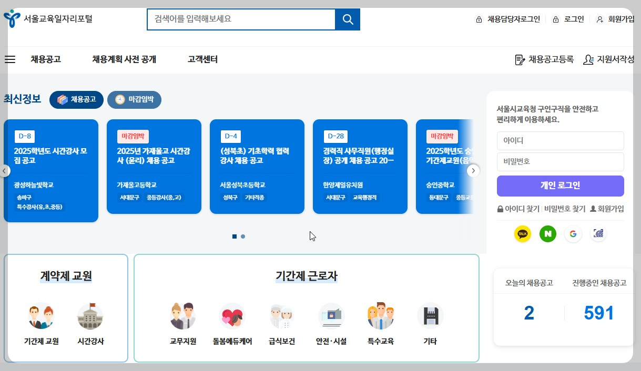Click the 아이디 input field

point(560,140)
